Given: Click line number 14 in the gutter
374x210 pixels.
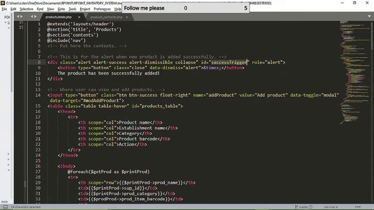Looking at the screenshot, I should click(x=38, y=95).
